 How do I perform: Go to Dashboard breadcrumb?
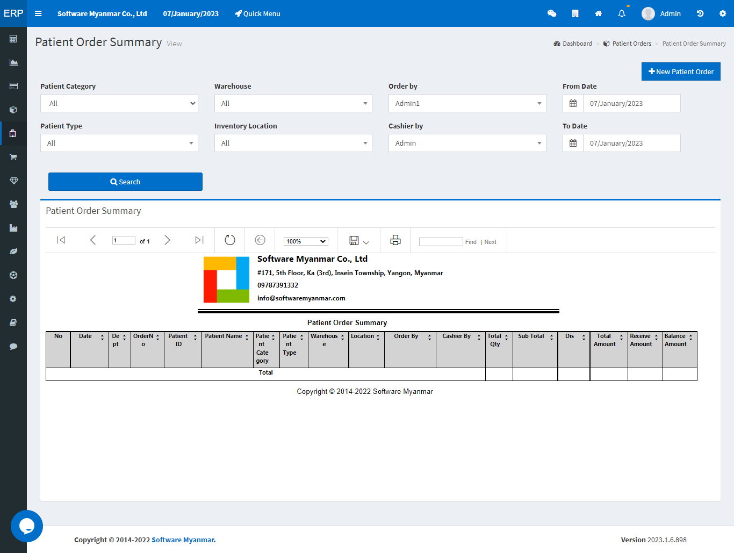click(573, 44)
